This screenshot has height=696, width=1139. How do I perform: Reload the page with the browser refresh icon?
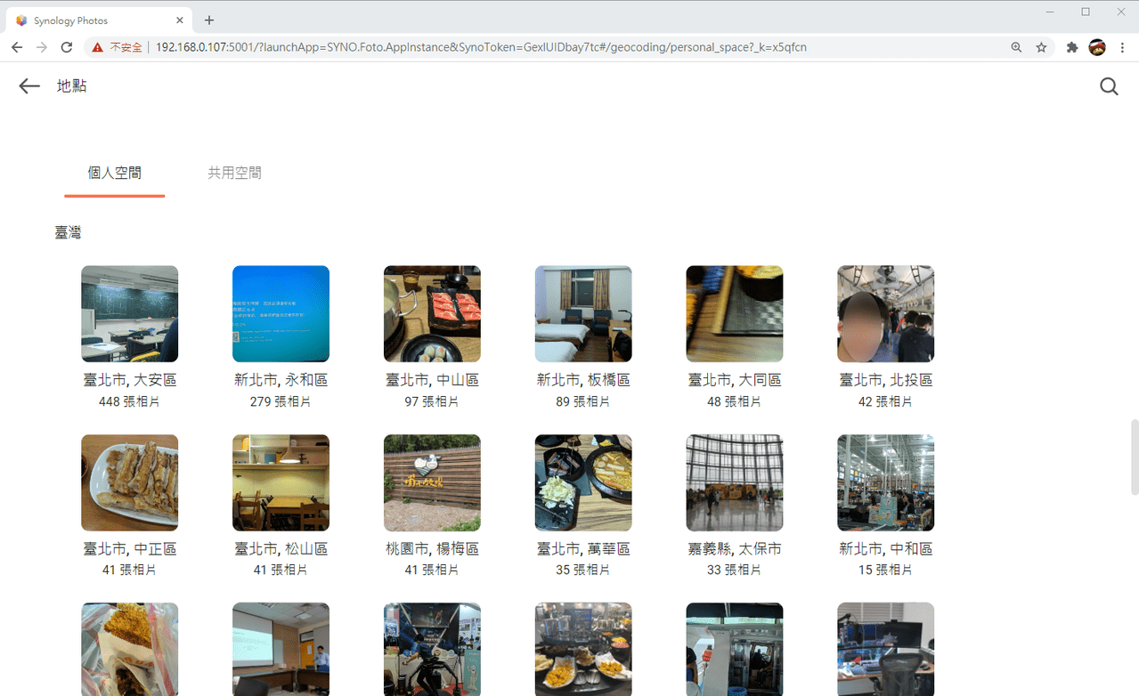pyautogui.click(x=66, y=47)
